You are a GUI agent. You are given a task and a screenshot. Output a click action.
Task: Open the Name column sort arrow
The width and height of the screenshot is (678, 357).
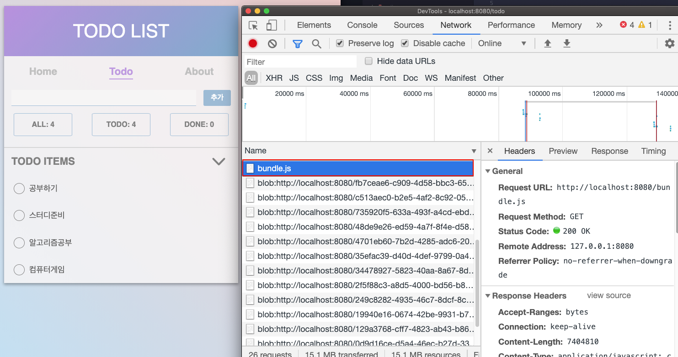(474, 151)
